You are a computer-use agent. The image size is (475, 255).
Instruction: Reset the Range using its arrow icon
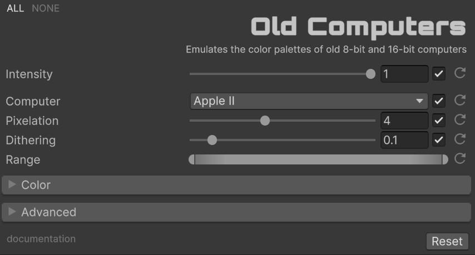point(459,159)
